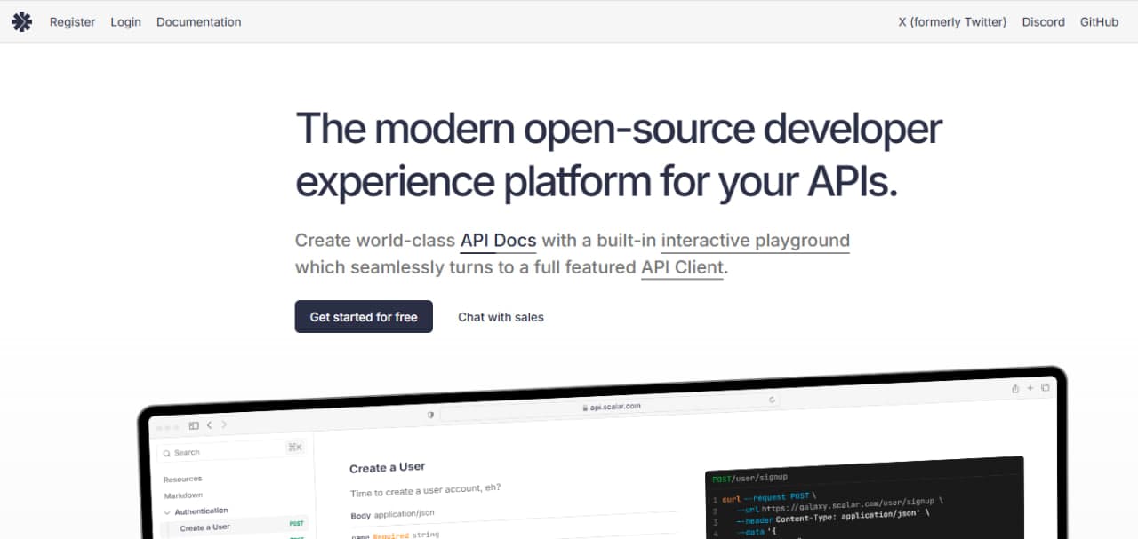The width and height of the screenshot is (1138, 539).
Task: Open the Discord link
Action: tap(1043, 22)
